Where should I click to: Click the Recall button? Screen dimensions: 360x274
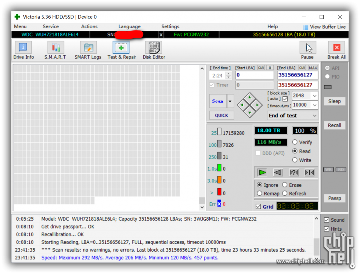click(335, 125)
